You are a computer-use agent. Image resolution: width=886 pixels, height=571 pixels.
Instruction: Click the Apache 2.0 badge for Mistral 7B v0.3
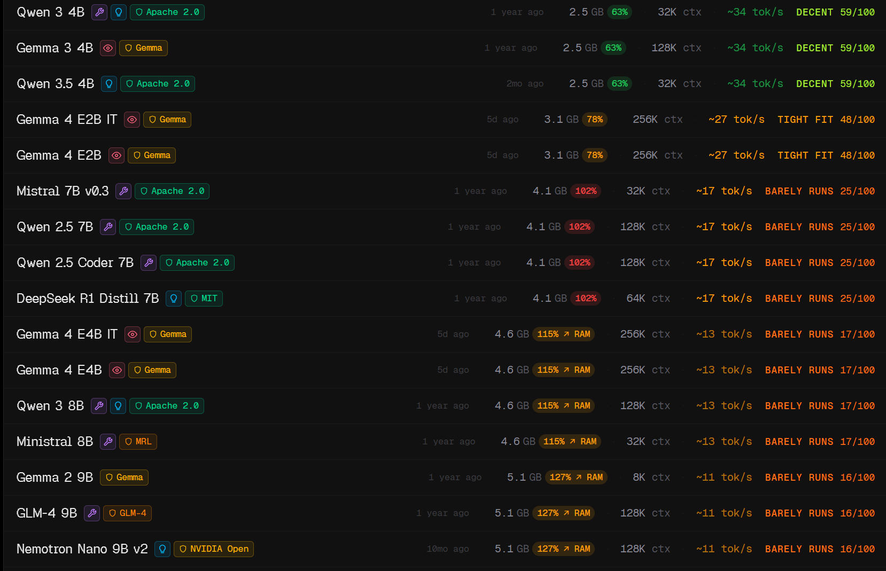tap(172, 191)
